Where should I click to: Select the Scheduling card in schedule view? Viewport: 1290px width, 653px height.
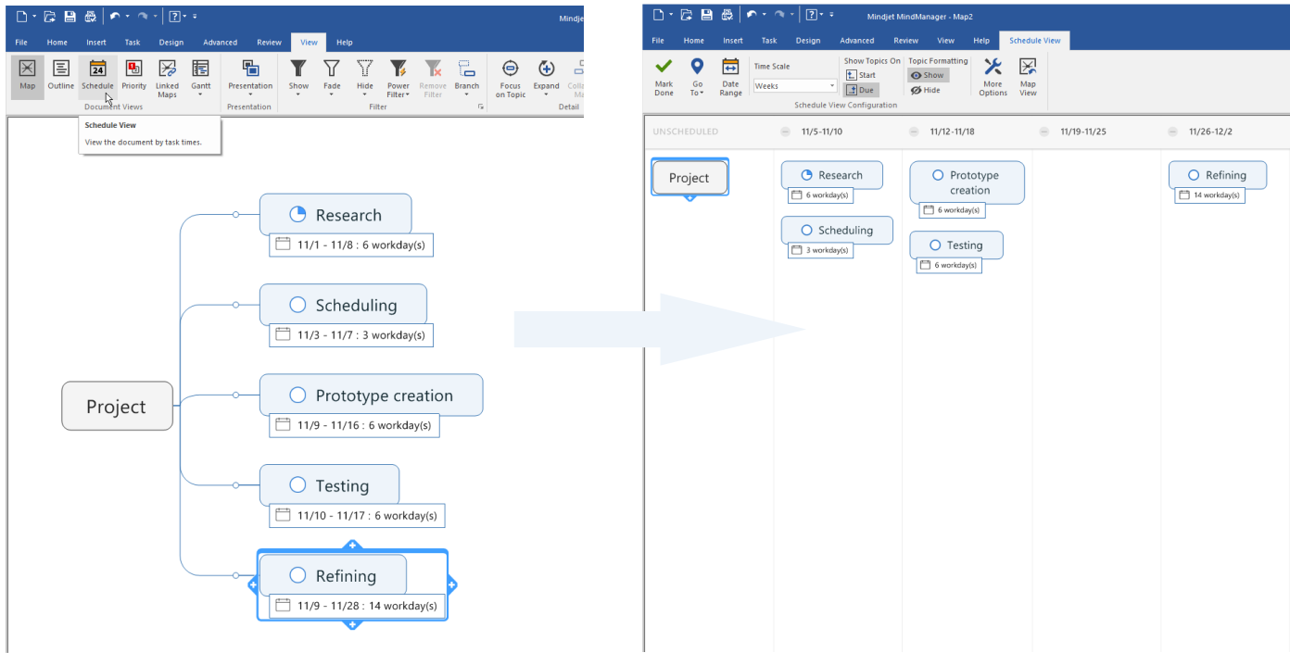click(837, 230)
